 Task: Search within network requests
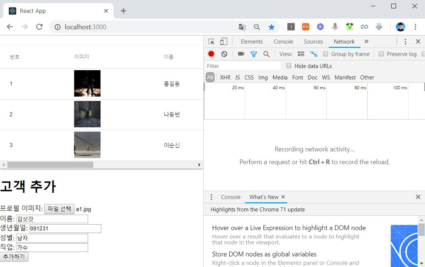266,54
